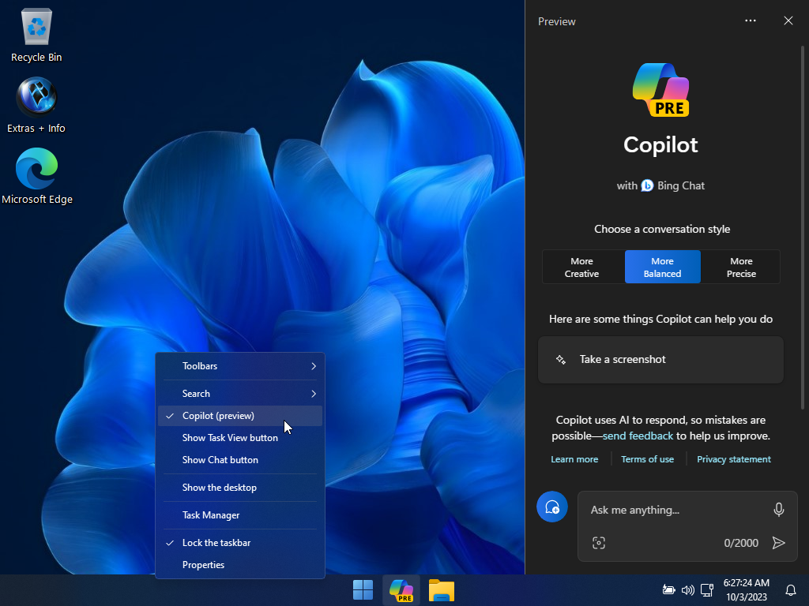
Task: Open File Explorer from the taskbar
Action: (x=442, y=590)
